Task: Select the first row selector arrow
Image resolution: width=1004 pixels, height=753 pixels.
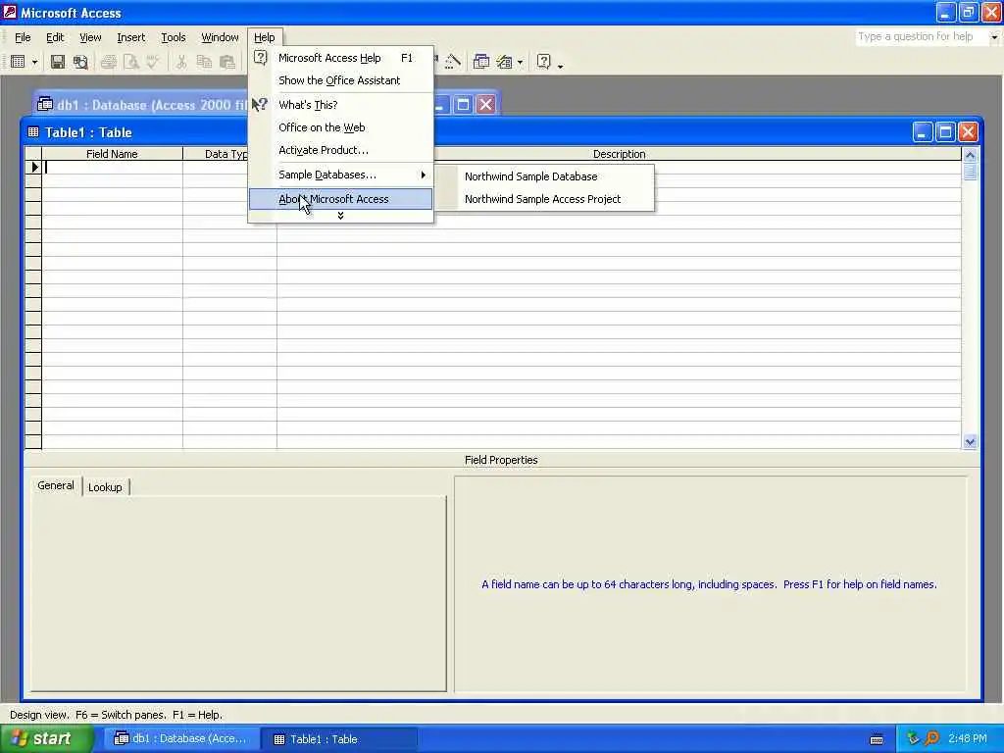Action: coord(33,167)
